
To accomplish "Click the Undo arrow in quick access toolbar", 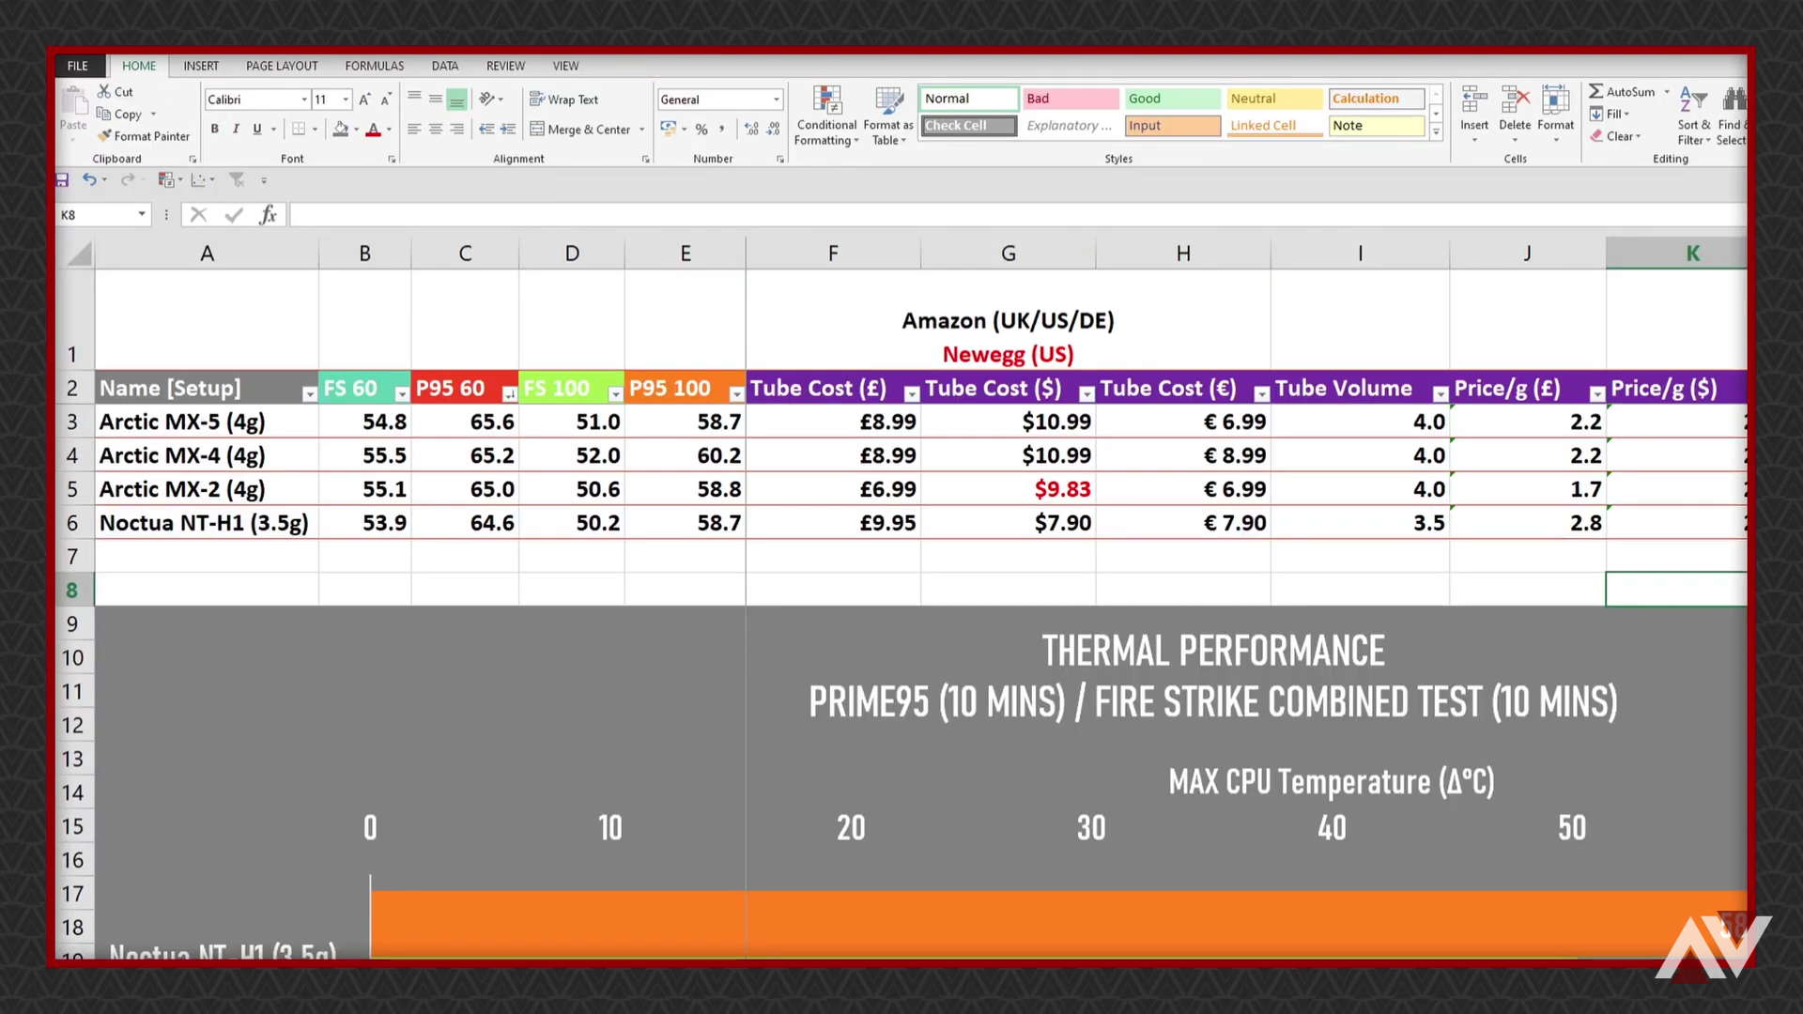I will 89,179.
